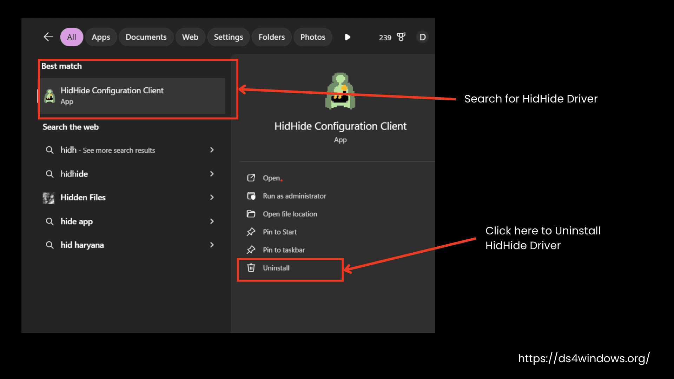
Task: Click search icon next to hidhide suggestion
Action: click(50, 174)
